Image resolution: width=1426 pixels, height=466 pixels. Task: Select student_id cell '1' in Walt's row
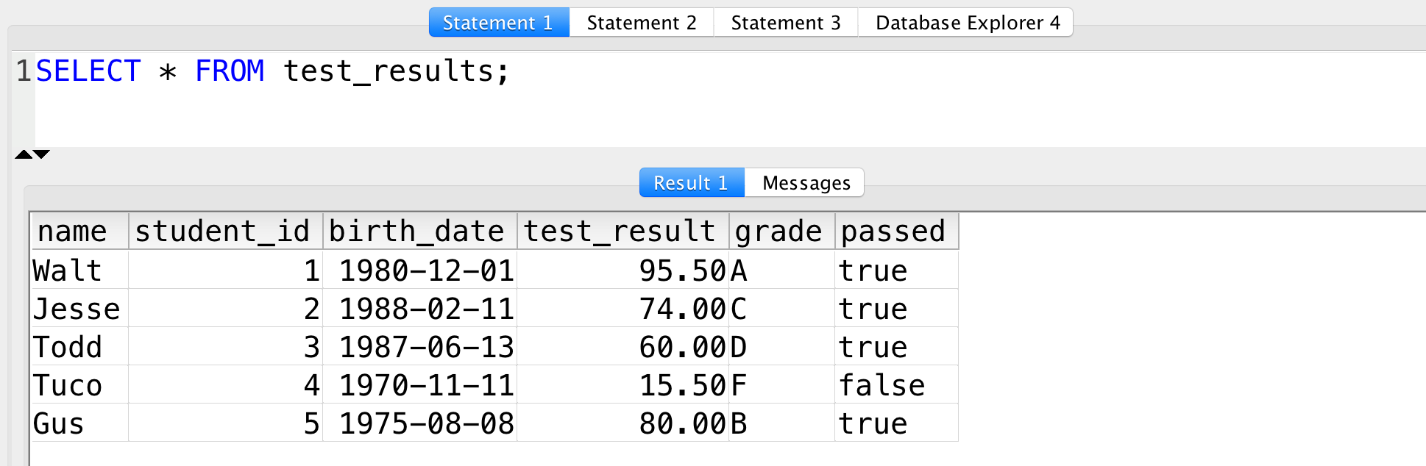pyautogui.click(x=226, y=270)
